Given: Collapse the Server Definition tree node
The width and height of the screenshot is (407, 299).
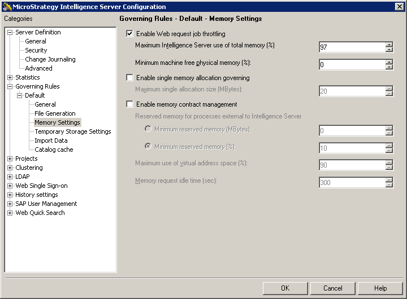Looking at the screenshot, I should click(10, 32).
